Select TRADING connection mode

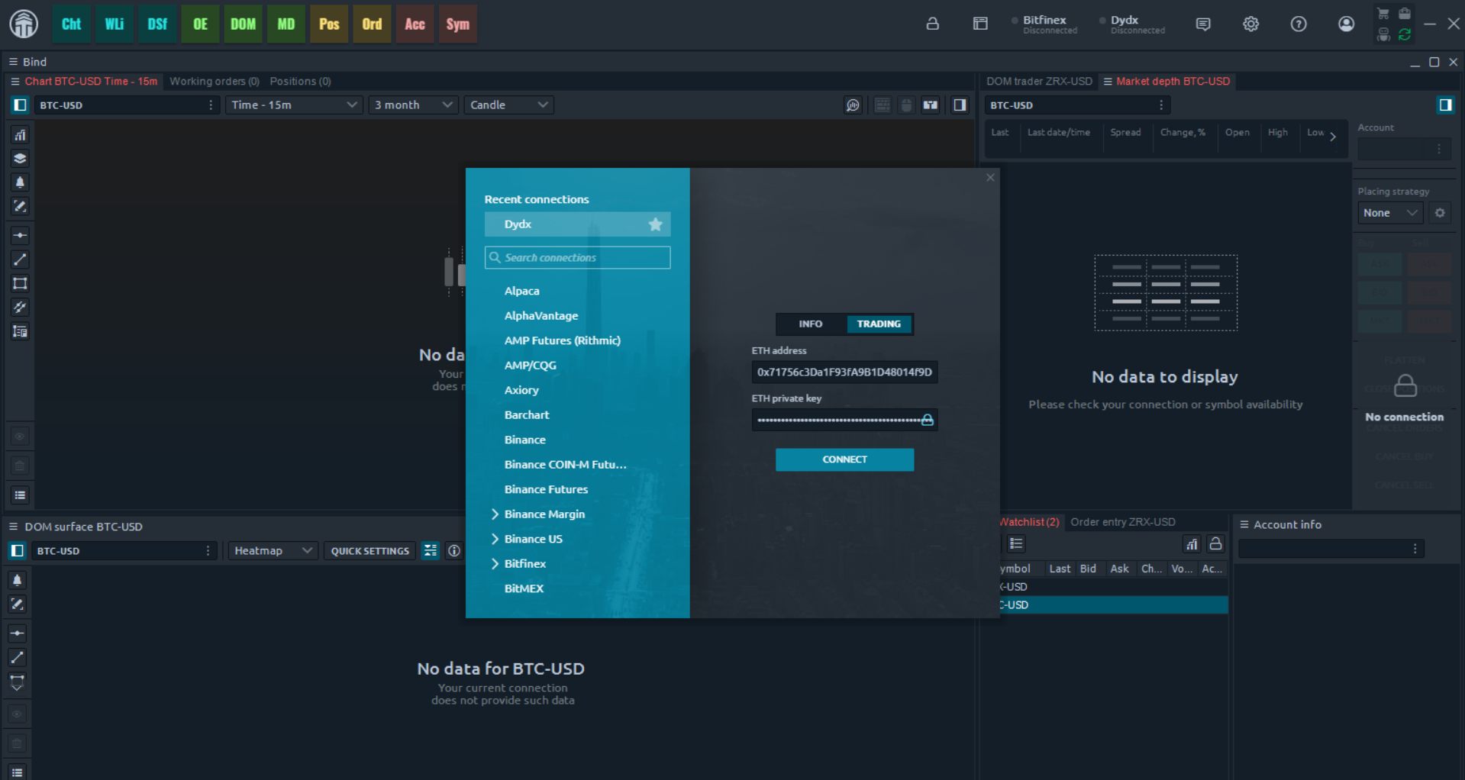(879, 324)
